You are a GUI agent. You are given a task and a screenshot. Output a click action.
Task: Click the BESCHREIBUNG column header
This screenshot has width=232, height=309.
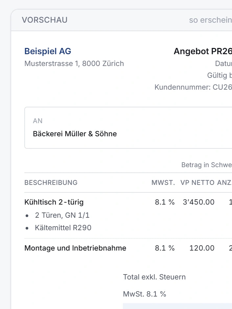[x=51, y=183]
